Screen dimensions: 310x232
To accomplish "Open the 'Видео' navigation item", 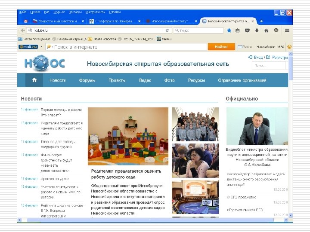I will click(x=145, y=80).
